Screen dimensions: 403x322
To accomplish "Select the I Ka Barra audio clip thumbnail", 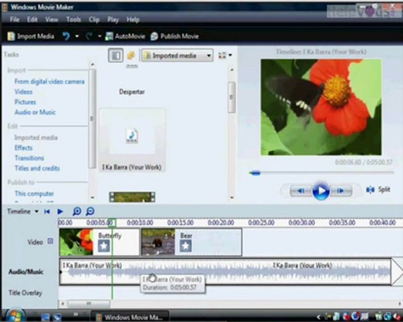I will pyautogui.click(x=132, y=140).
